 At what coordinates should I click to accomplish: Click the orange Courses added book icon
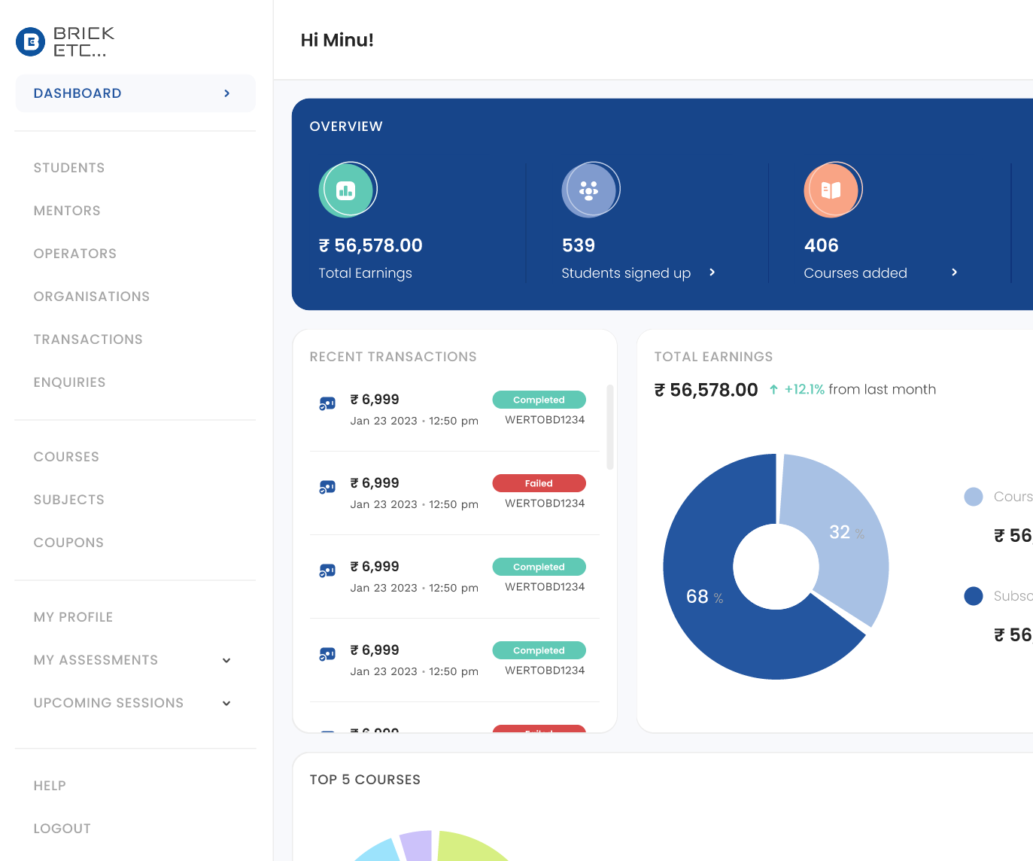(833, 190)
